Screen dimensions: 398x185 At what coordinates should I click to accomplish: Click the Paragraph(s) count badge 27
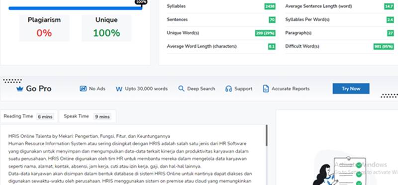(391, 33)
